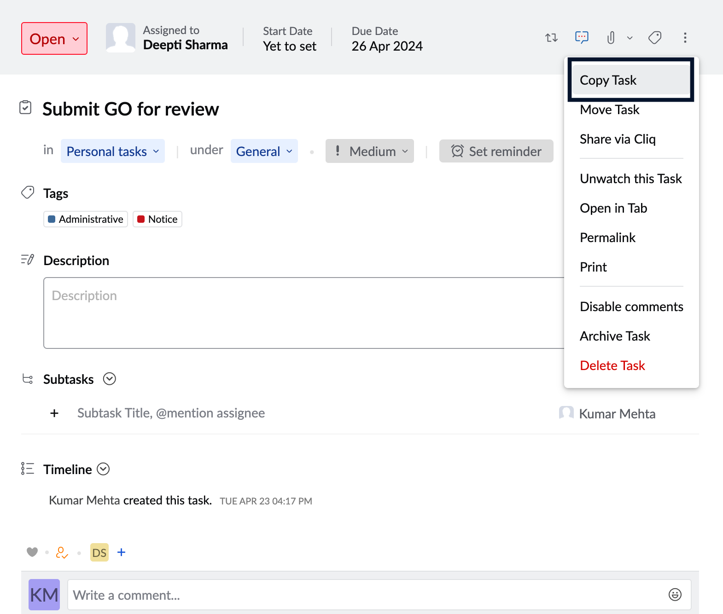Screen dimensions: 723x614
Task: Click the task title Submit GO for review
Action: [130, 110]
